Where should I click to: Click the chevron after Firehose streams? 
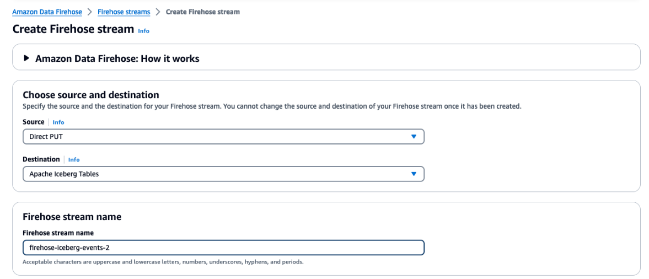point(158,12)
